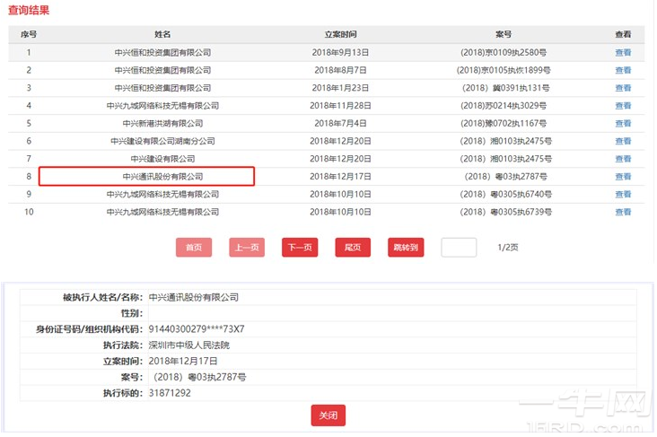
Task: Focus the page number input box
Action: [x=459, y=247]
